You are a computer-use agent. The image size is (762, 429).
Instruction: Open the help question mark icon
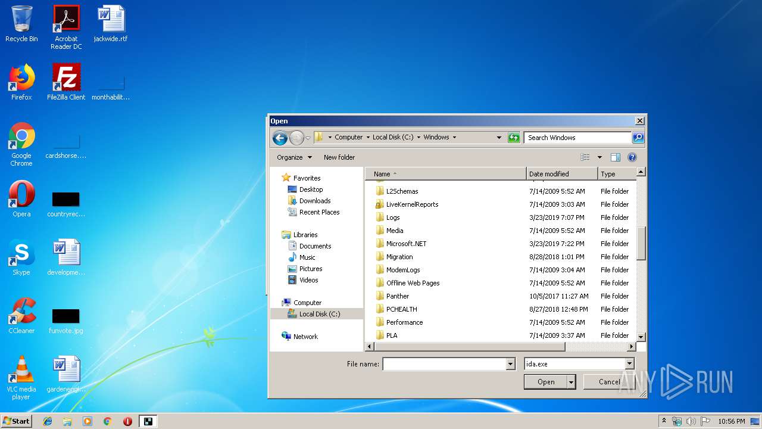tap(632, 157)
